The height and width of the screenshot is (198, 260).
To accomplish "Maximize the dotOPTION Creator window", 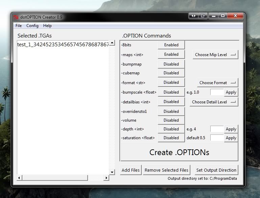I will [223, 16].
